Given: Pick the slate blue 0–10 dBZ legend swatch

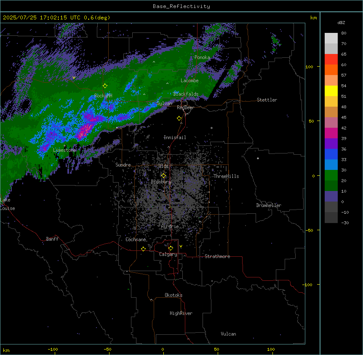Looking at the screenshot, I should [x=331, y=196].
